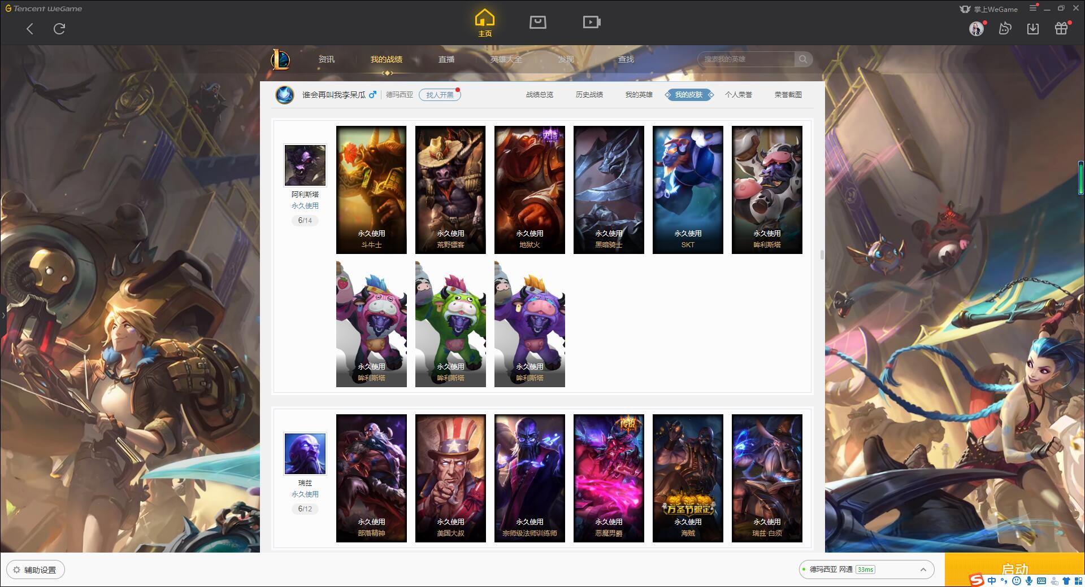The width and height of the screenshot is (1085, 587).
Task: Open the hamburger menu icon at top right
Action: point(1033,8)
